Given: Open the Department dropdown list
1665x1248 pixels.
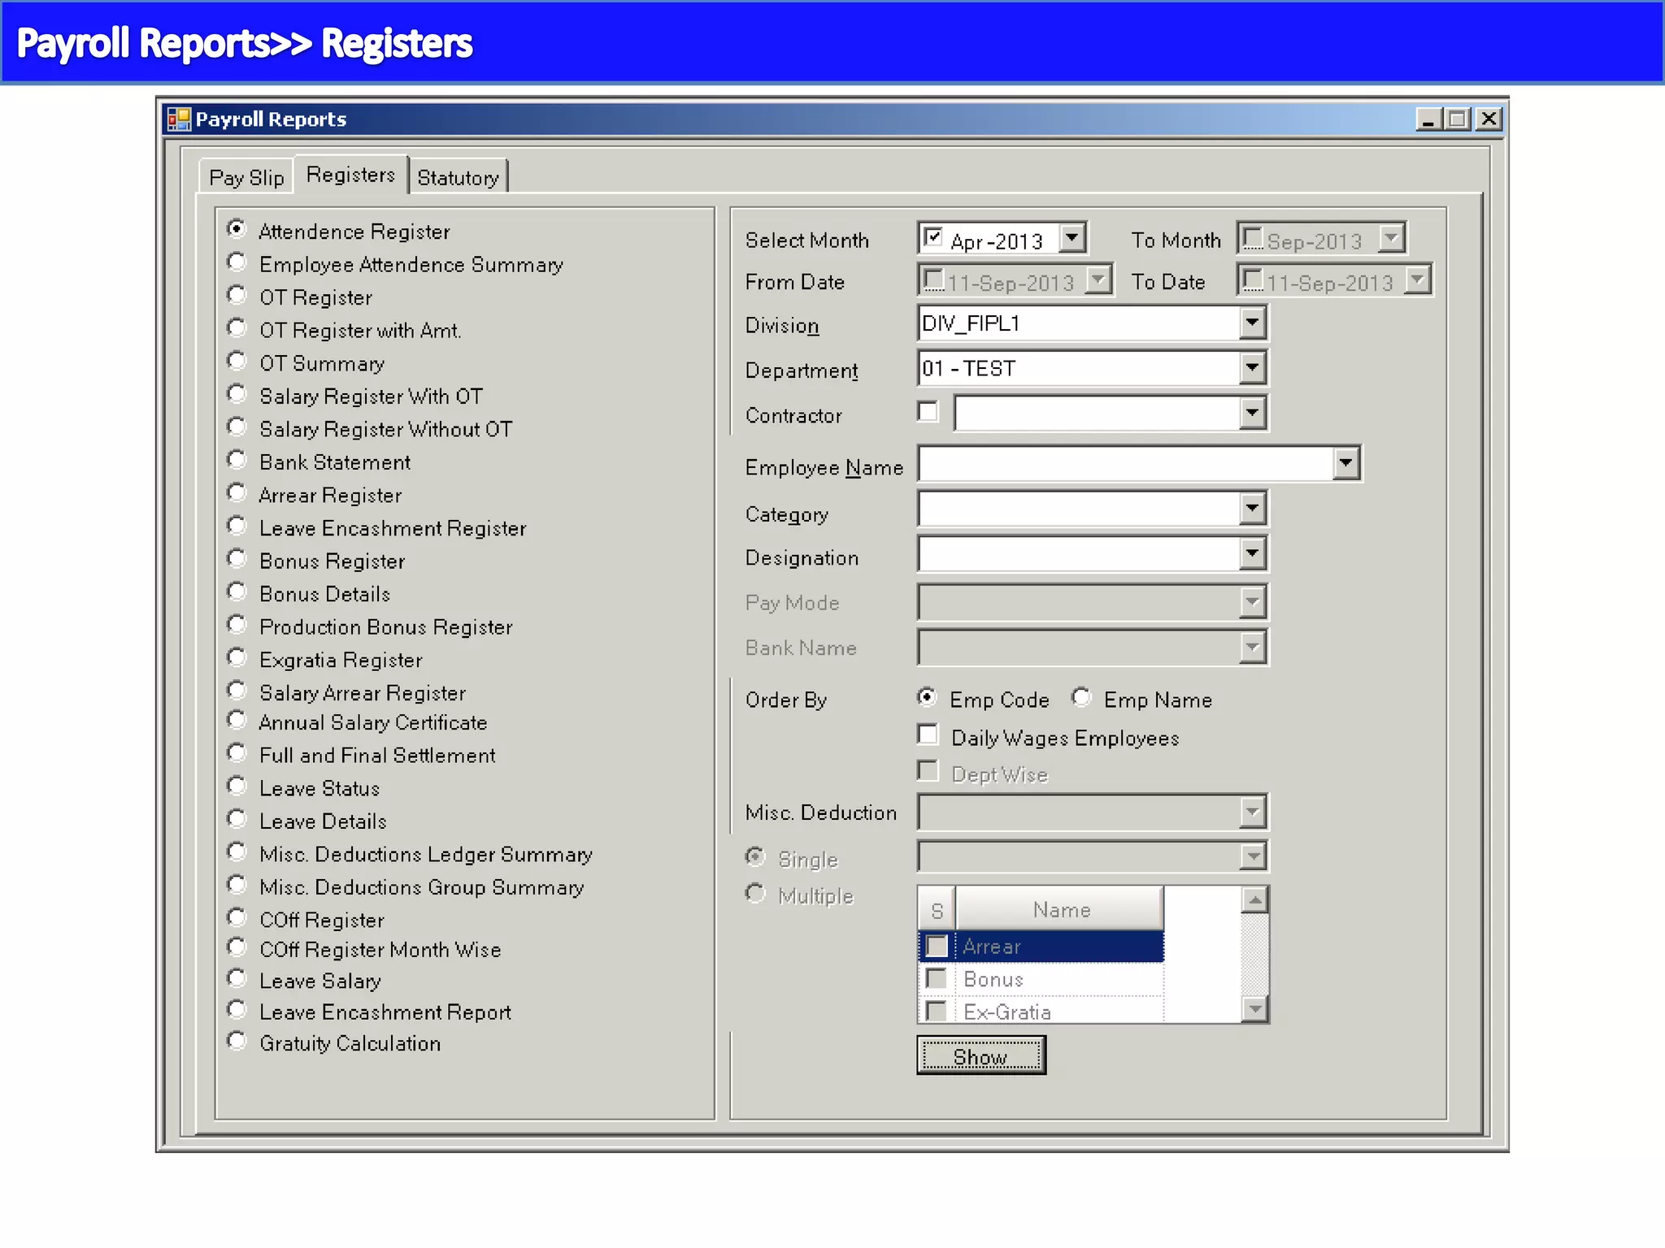Looking at the screenshot, I should click(x=1252, y=367).
